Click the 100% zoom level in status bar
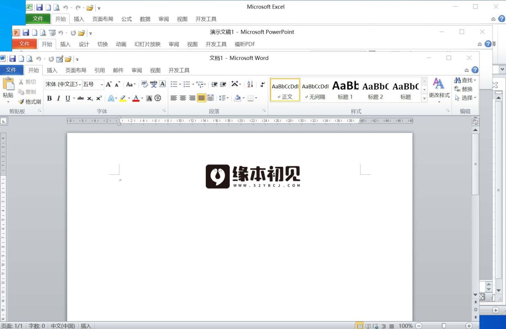Image resolution: width=506 pixels, height=329 pixels. point(406,326)
